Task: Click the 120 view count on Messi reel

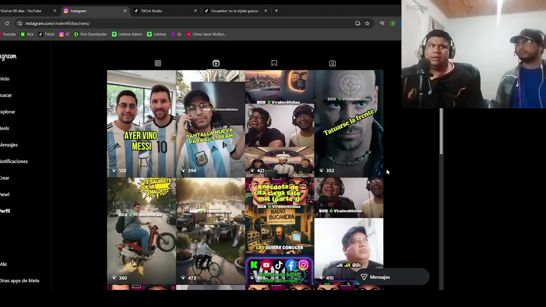Action: (122, 171)
